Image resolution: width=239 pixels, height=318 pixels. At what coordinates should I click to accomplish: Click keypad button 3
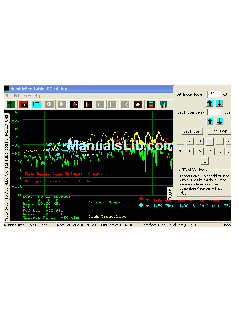(200, 141)
